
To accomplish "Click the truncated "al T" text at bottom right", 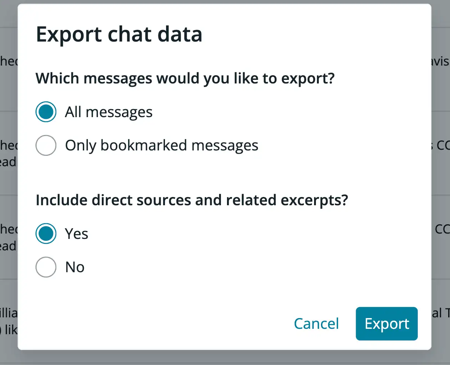I will [441, 313].
